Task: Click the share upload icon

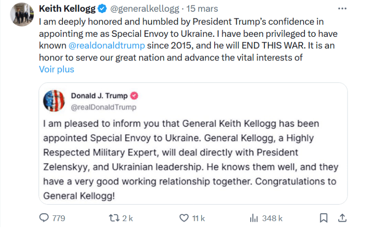Action: (x=342, y=218)
